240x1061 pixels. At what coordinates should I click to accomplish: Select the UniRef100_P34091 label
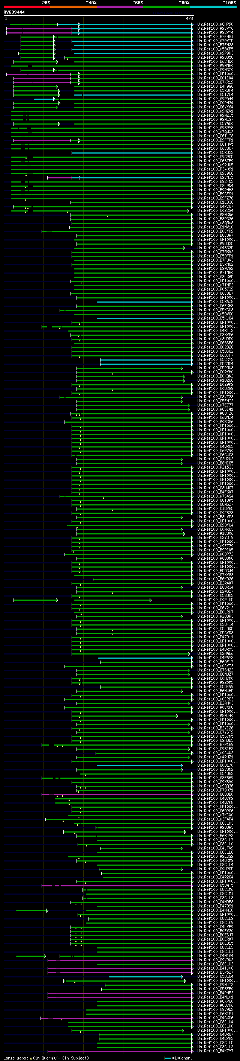coord(215,169)
